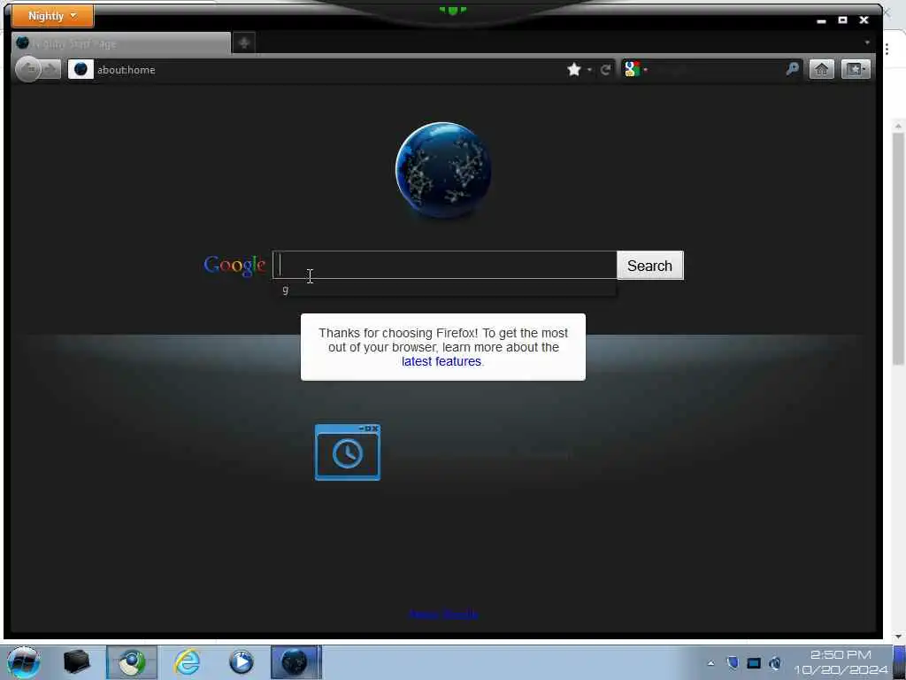Screen dimensions: 906x680
Task: Focus the toolbar search box
Action: click(x=717, y=70)
